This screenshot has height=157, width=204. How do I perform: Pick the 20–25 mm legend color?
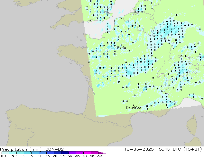57,153
